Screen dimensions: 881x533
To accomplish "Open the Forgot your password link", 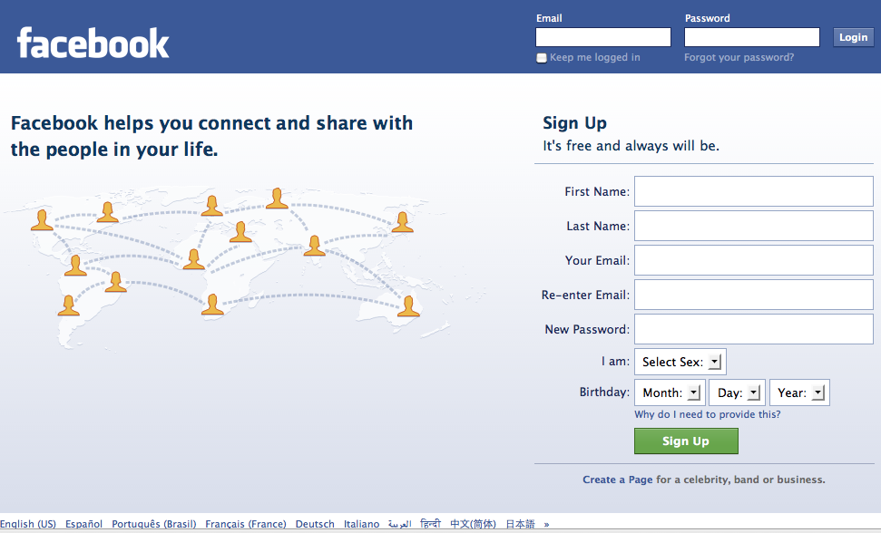I will point(739,58).
